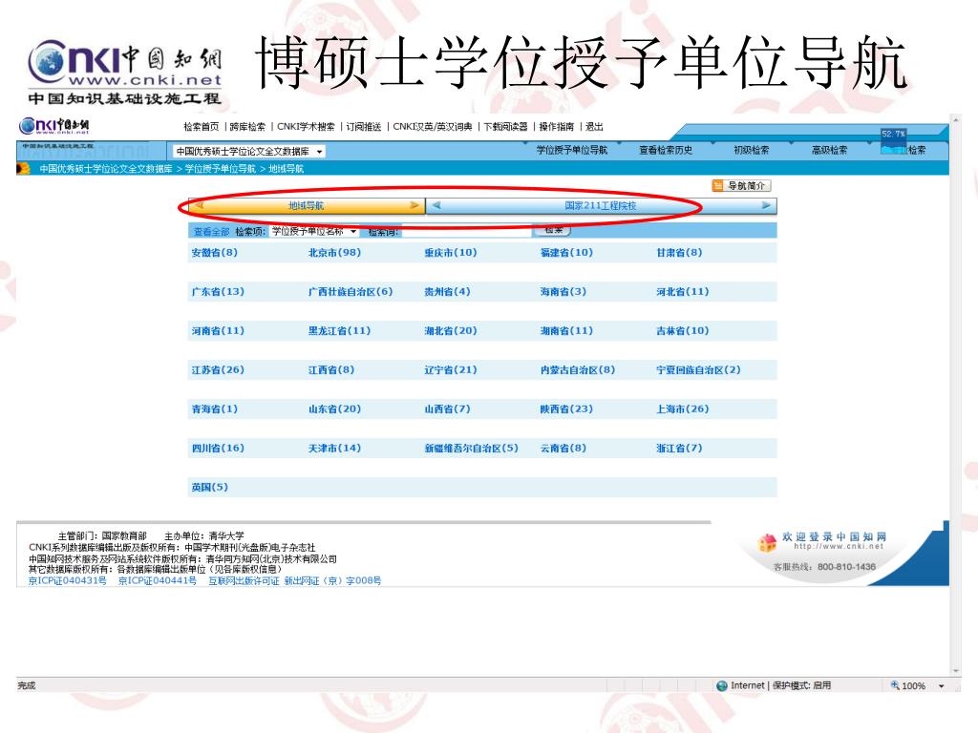The image size is (978, 733).
Task: Open region 上海市(26)
Action: click(x=682, y=409)
